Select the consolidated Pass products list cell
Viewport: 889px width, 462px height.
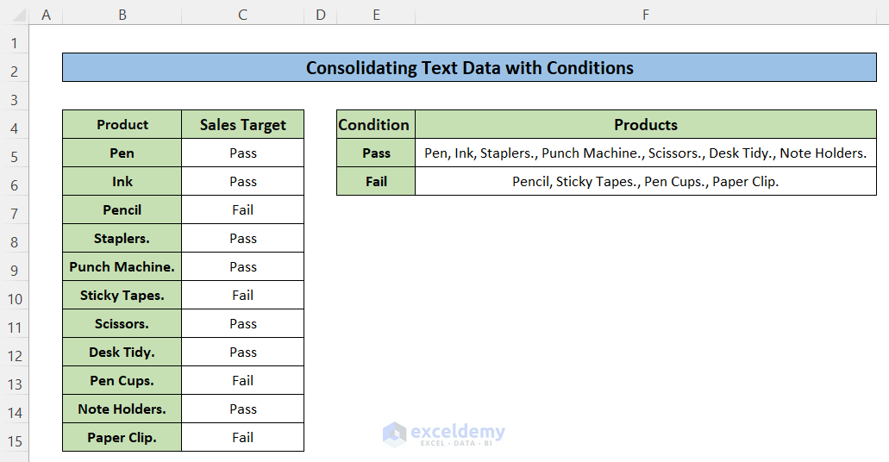(646, 153)
